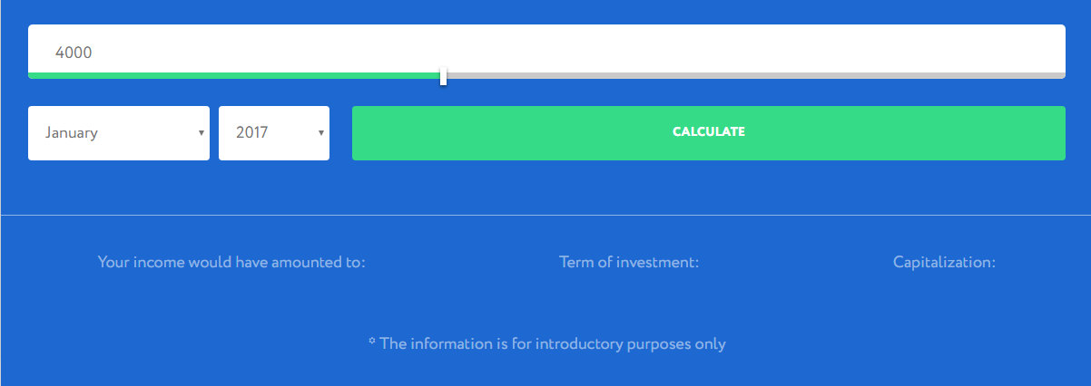This screenshot has height=386, width=1091.
Task: Open the 2017 year dropdown
Action: 274,133
